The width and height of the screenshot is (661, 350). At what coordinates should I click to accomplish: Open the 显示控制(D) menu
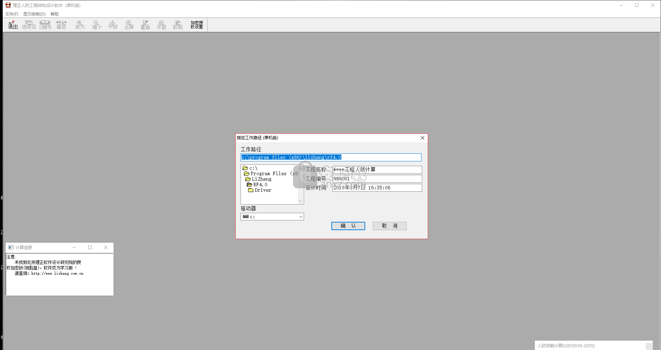pos(34,14)
